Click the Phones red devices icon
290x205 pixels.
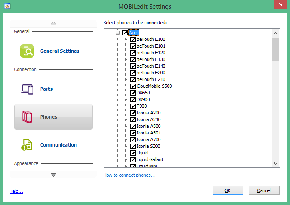[27, 117]
